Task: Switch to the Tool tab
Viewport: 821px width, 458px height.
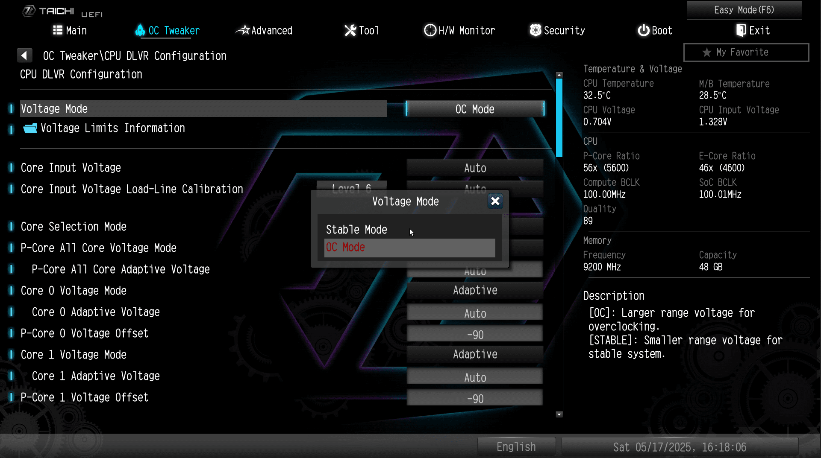Action: (x=362, y=30)
